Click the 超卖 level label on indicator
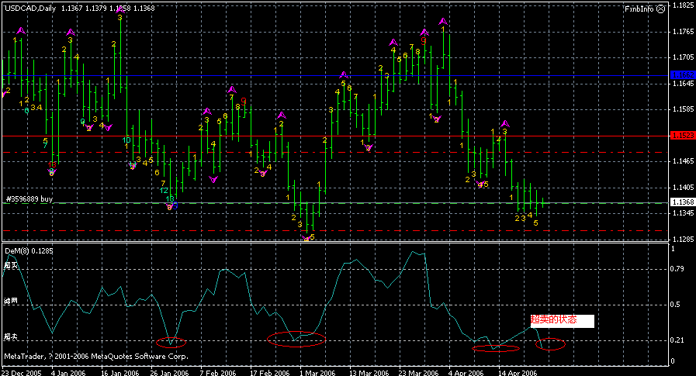The image size is (696, 376). [x=11, y=336]
